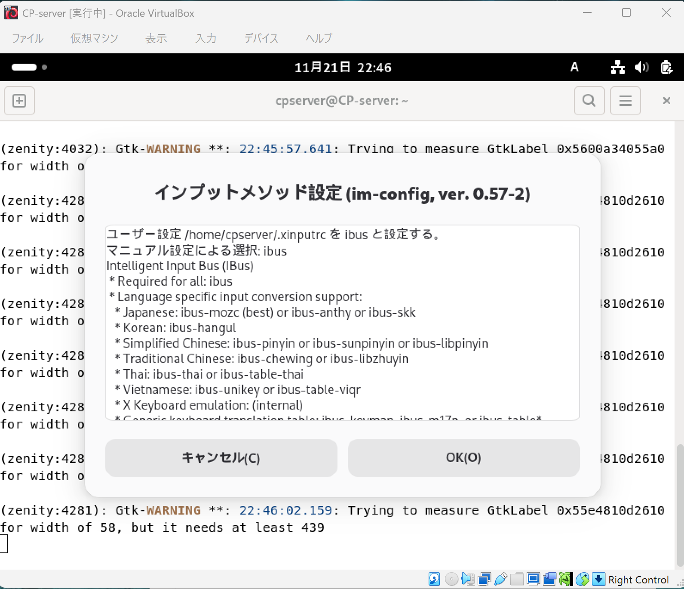Image resolution: width=684 pixels, height=589 pixels.
Task: Click the Required for all: ibus line
Action: (171, 281)
